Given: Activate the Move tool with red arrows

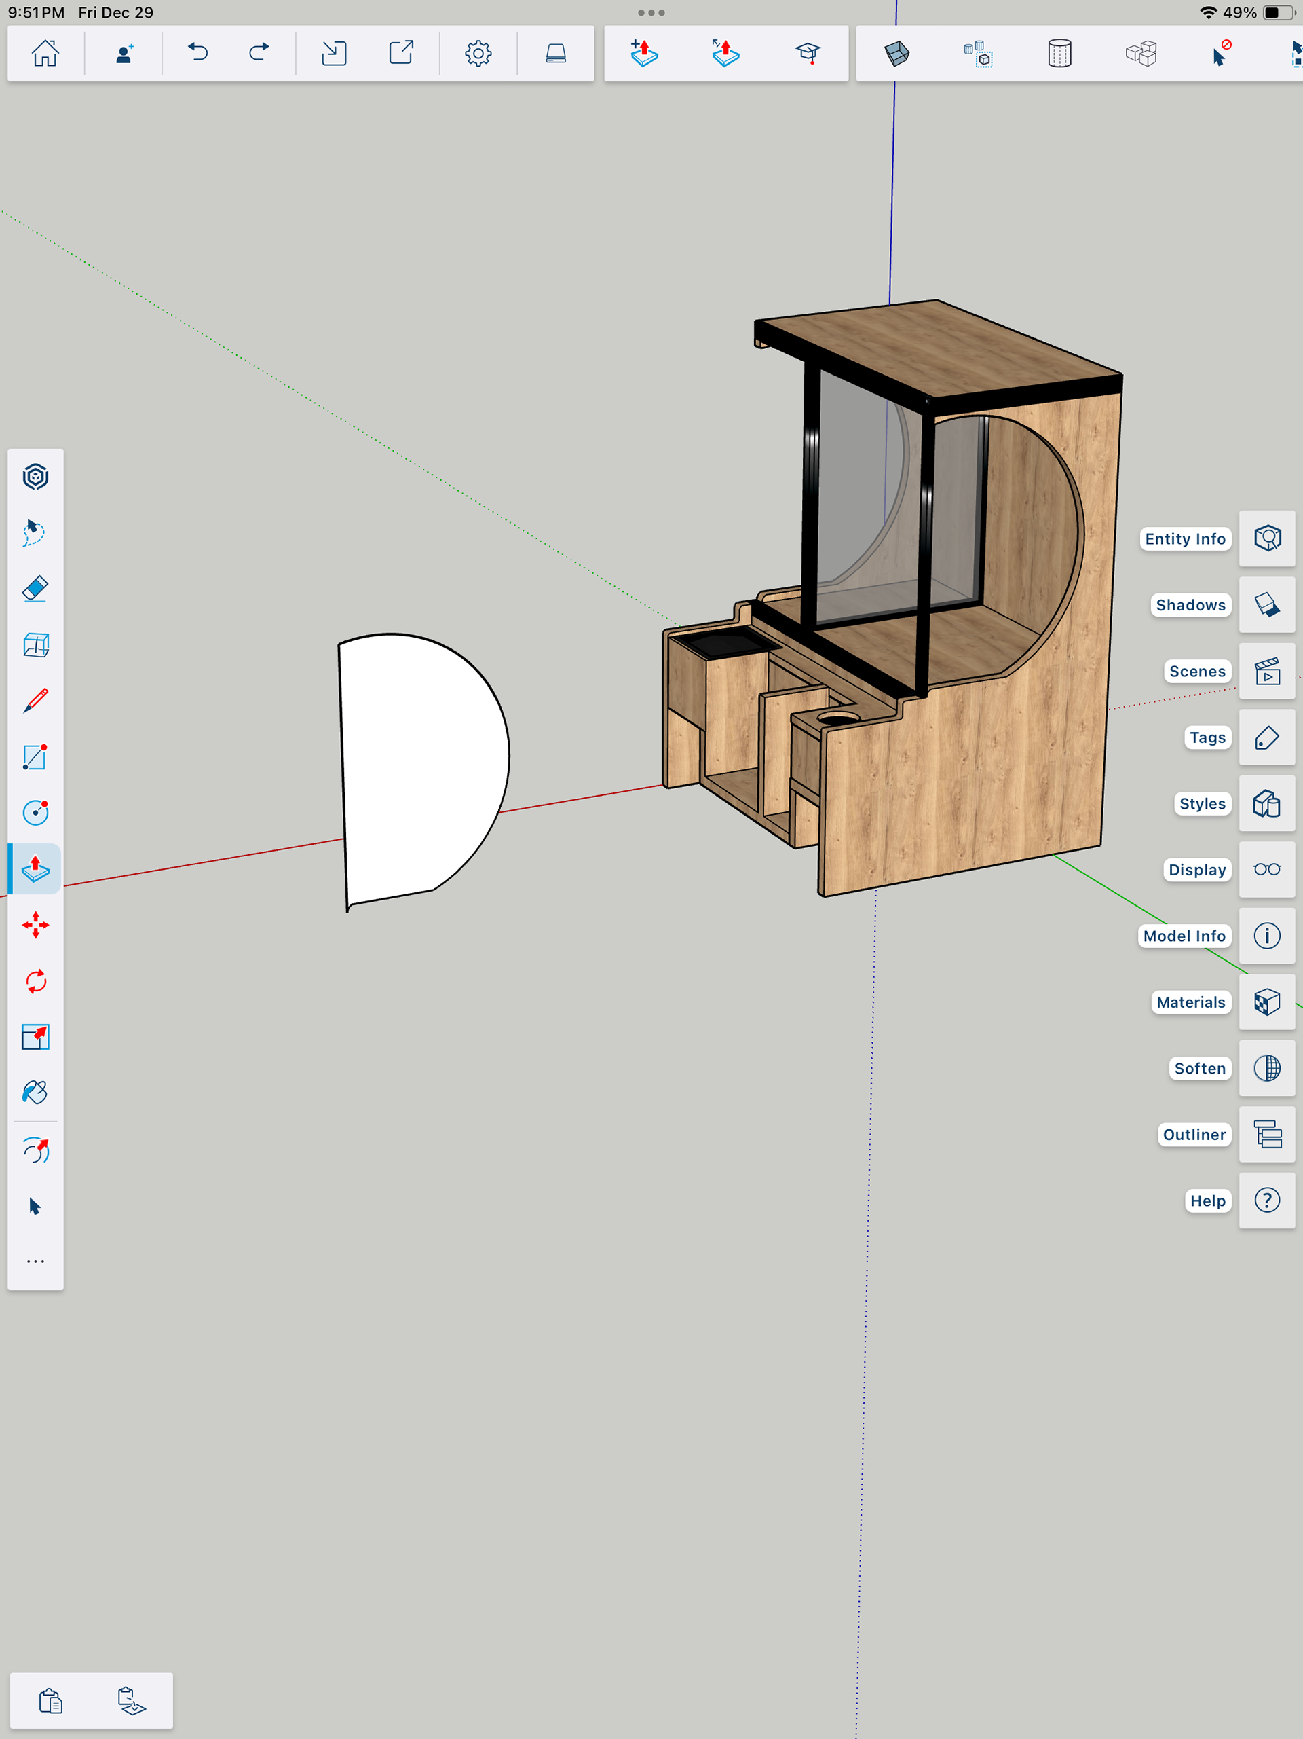Looking at the screenshot, I should [35, 925].
